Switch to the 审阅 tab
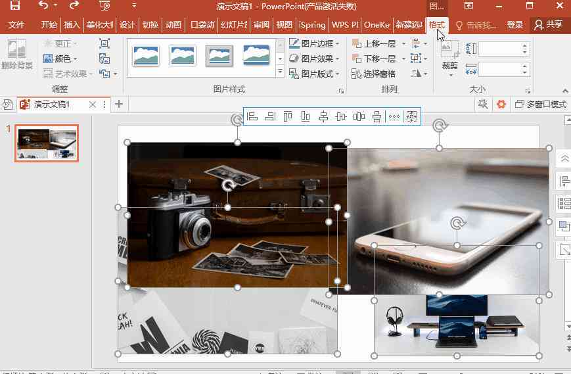 tap(261, 25)
